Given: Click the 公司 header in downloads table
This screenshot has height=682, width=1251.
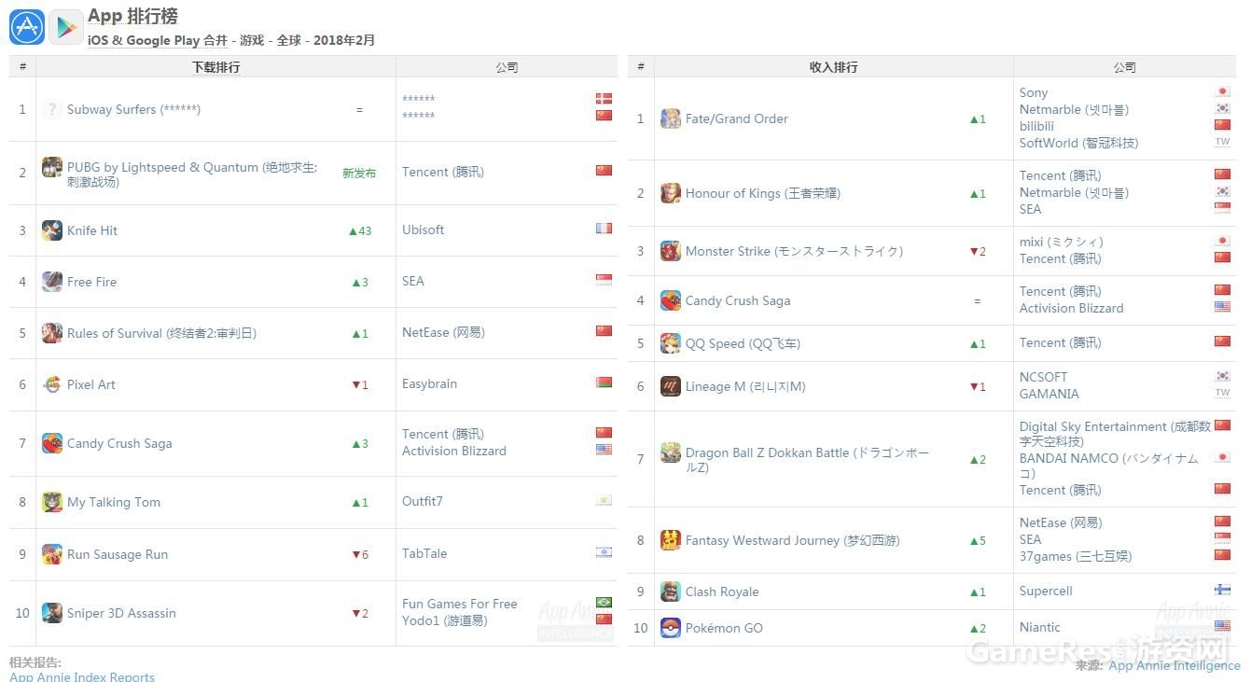Looking at the screenshot, I should 507,67.
